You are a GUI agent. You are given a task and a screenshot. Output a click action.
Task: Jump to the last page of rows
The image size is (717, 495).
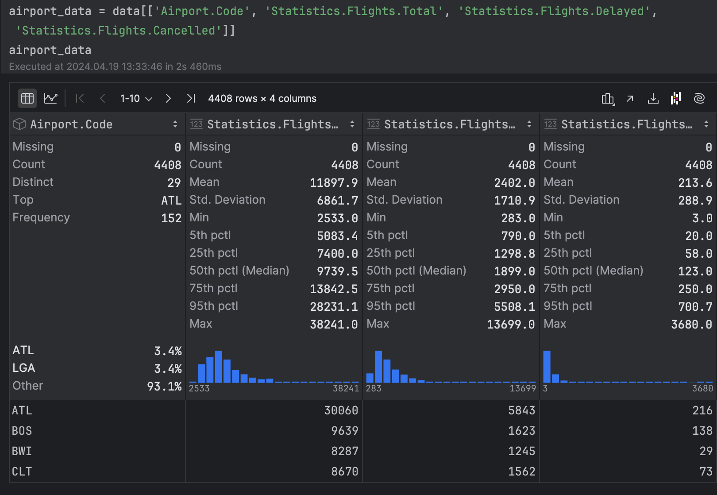pos(191,98)
